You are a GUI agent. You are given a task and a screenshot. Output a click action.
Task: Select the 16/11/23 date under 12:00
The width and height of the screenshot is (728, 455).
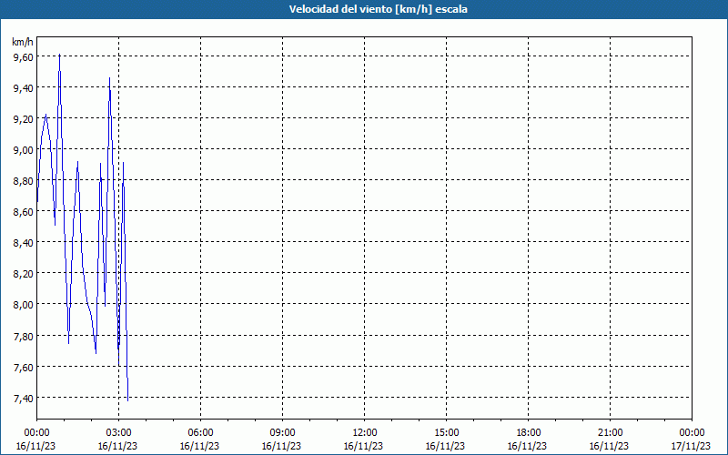click(363, 446)
